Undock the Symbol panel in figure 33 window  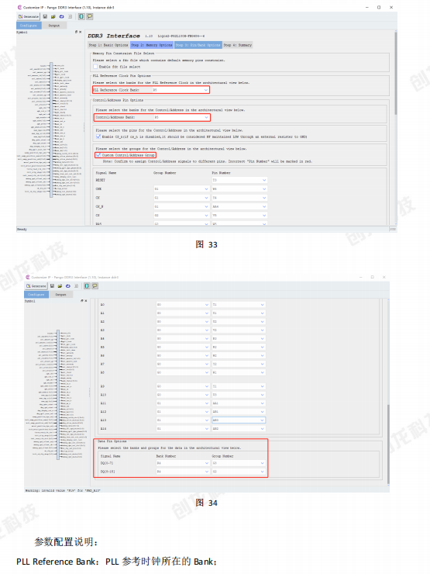[77, 32]
